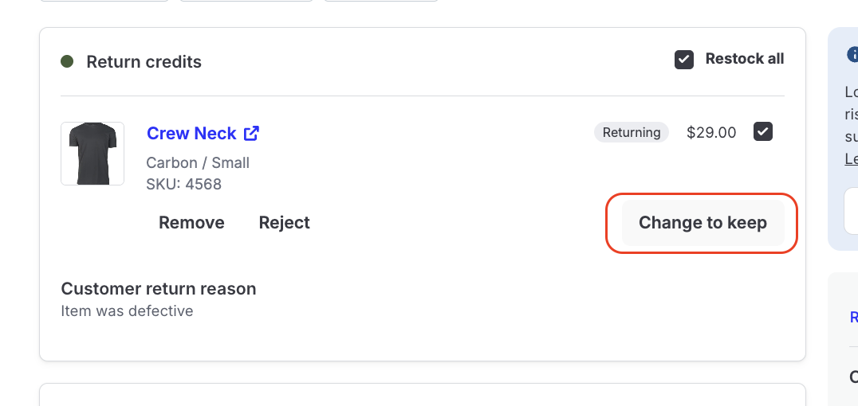Reject the Crew Neck return item

click(285, 223)
